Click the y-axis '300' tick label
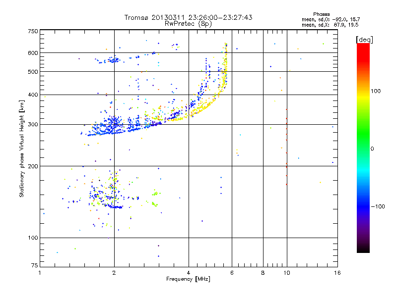The height and width of the screenshot is (297, 397). point(33,125)
